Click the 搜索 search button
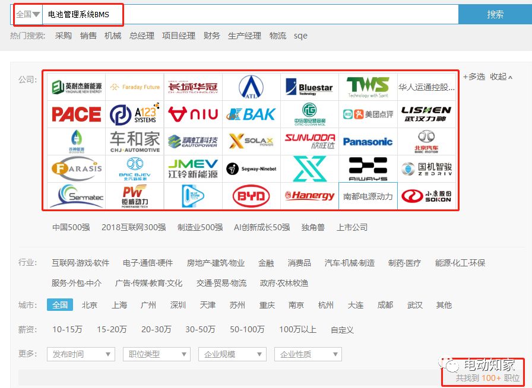Viewport: 532px width, 388px height. click(495, 14)
